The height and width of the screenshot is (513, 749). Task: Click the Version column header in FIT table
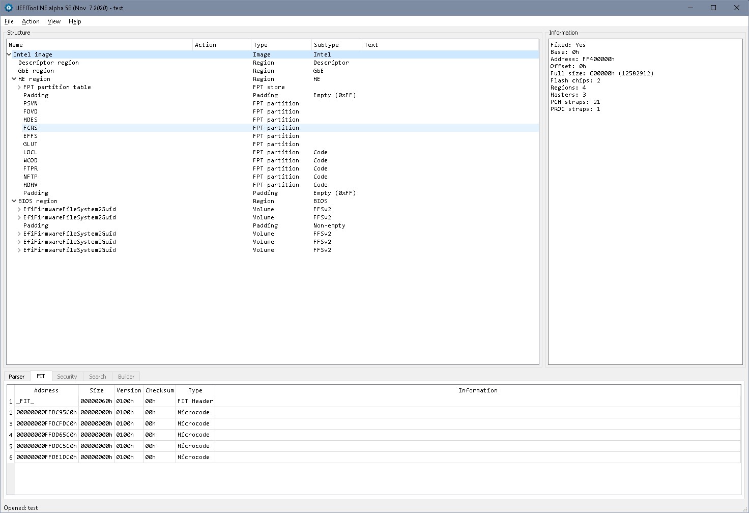[129, 390]
